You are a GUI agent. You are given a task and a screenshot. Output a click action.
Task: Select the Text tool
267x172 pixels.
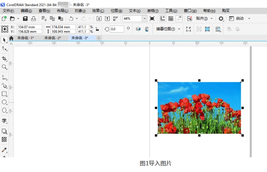(x=4, y=121)
